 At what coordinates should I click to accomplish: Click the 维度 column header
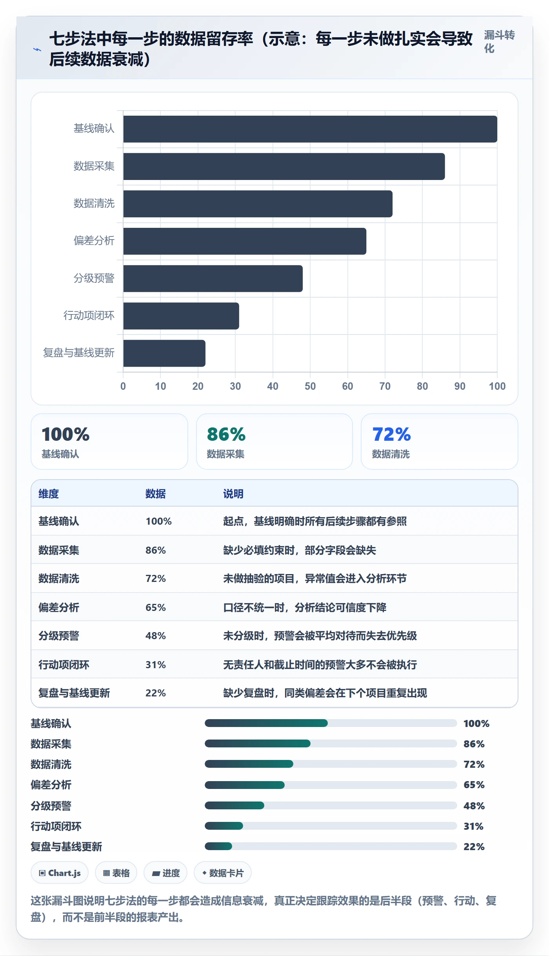[49, 494]
